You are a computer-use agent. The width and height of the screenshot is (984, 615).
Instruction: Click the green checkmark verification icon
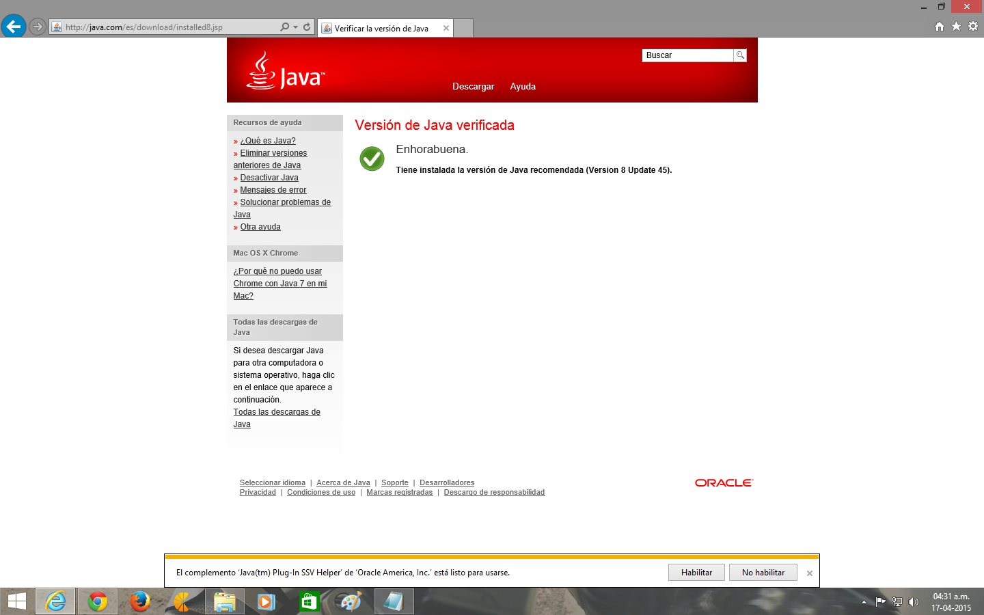tap(372, 159)
